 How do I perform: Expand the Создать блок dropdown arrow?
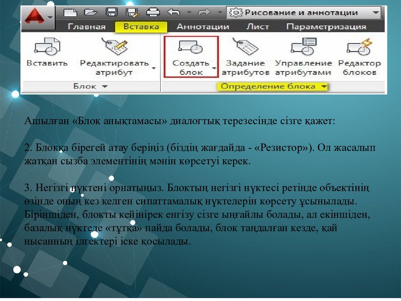pyautogui.click(x=214, y=68)
